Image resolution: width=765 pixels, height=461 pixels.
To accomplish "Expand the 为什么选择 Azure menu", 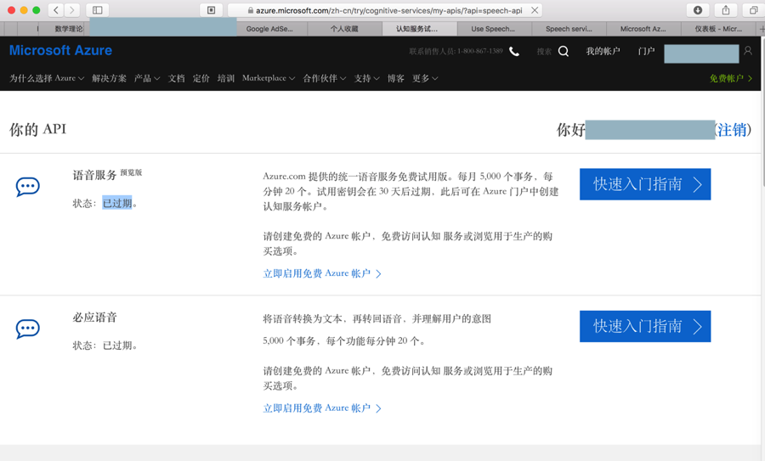I will point(47,78).
